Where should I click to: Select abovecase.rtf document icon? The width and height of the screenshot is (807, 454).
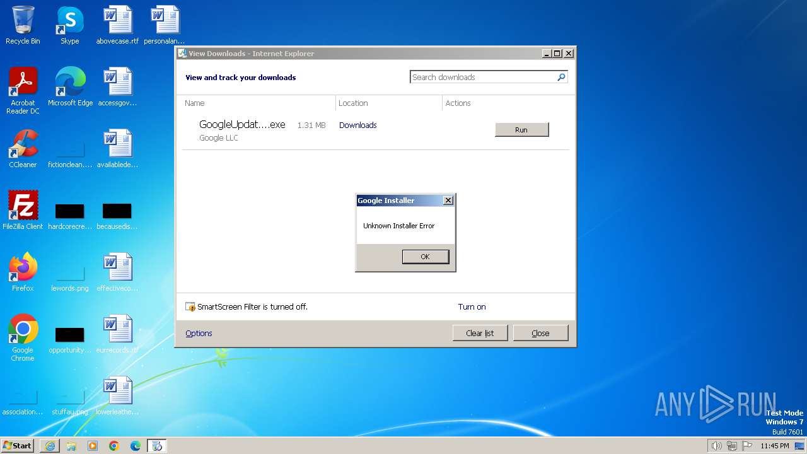coord(117,25)
